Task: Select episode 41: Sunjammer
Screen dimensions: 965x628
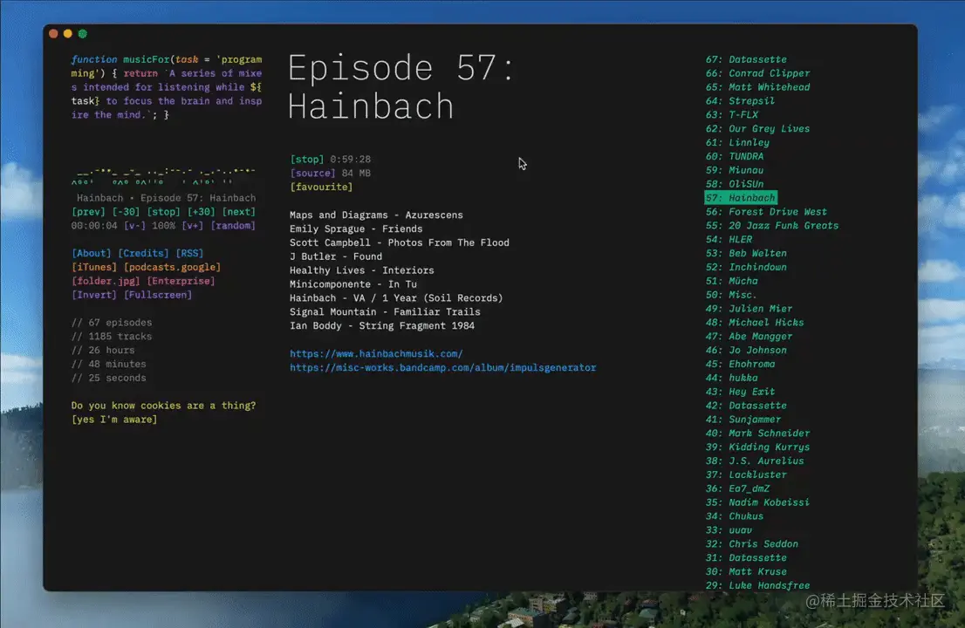Action: 743,420
